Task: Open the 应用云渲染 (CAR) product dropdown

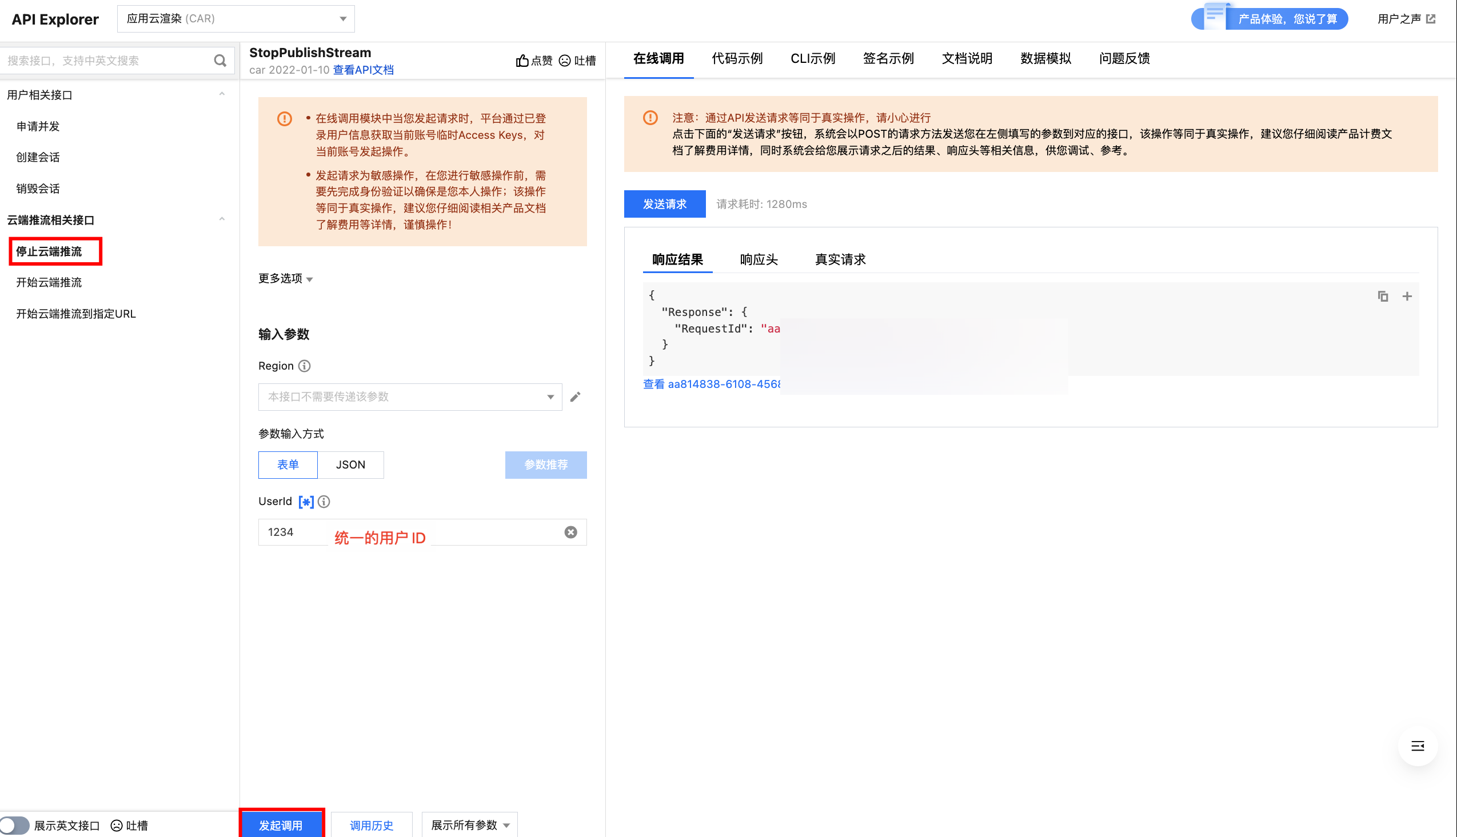Action: pyautogui.click(x=235, y=19)
